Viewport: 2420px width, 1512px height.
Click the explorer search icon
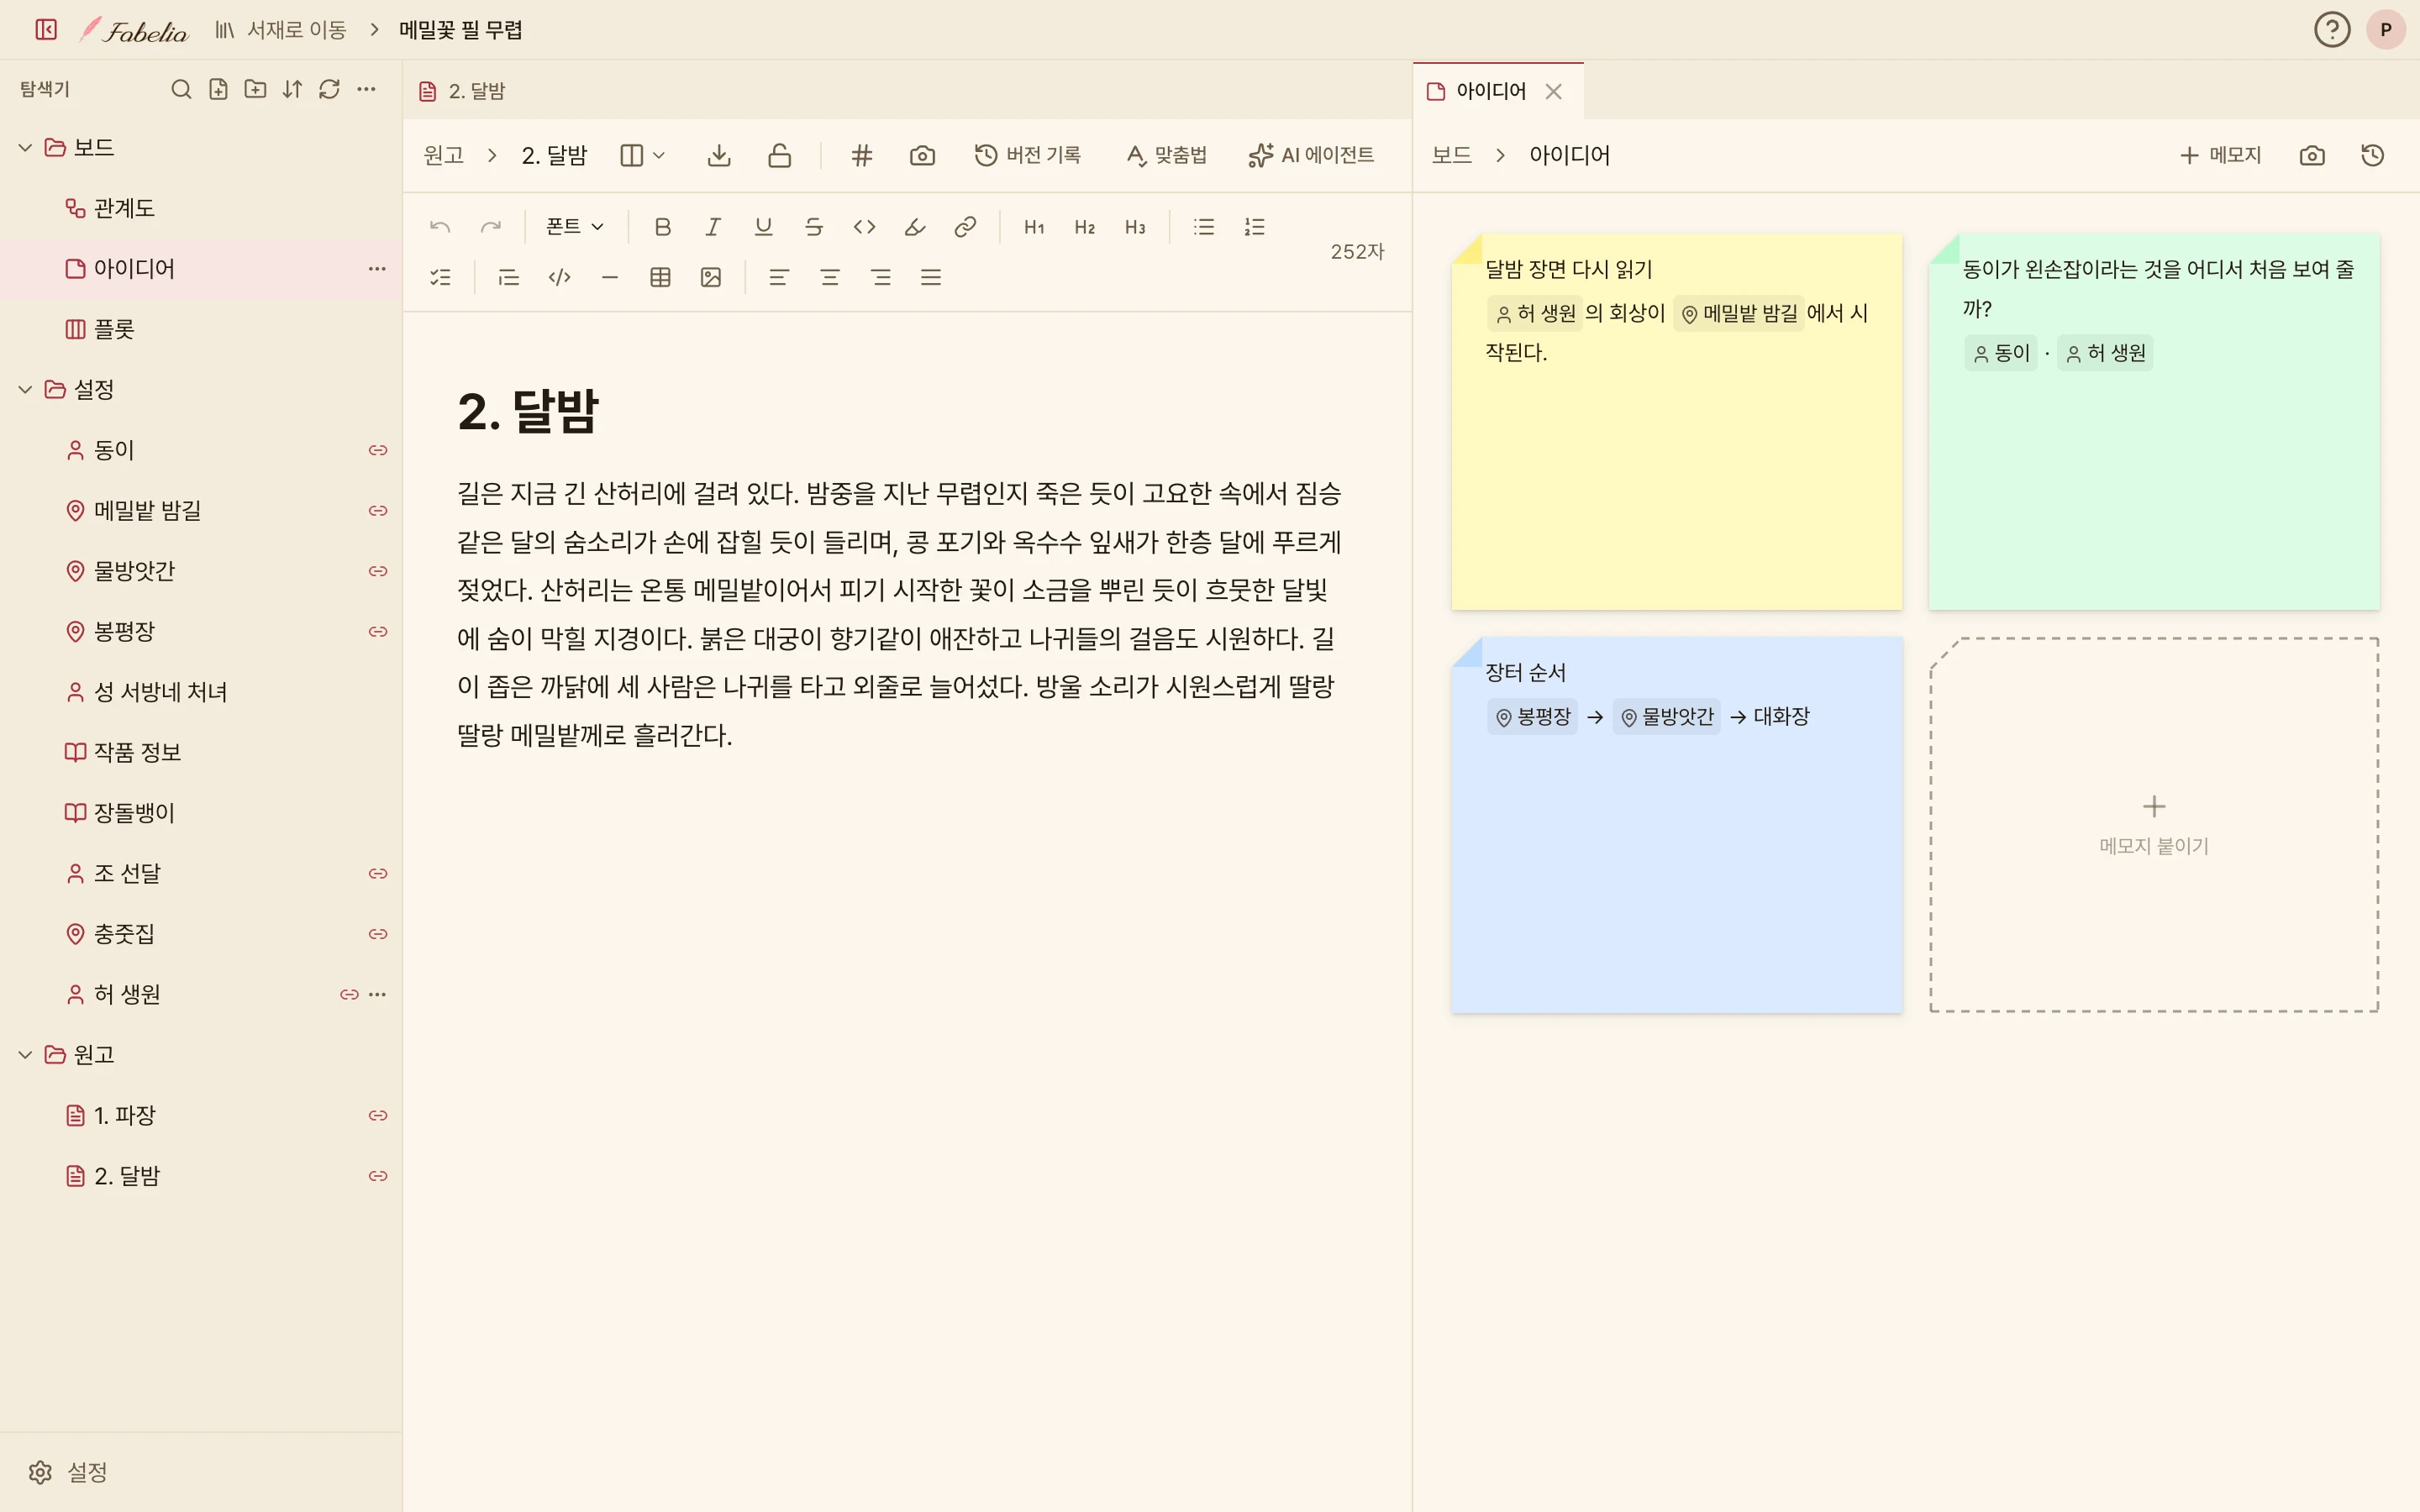[181, 89]
